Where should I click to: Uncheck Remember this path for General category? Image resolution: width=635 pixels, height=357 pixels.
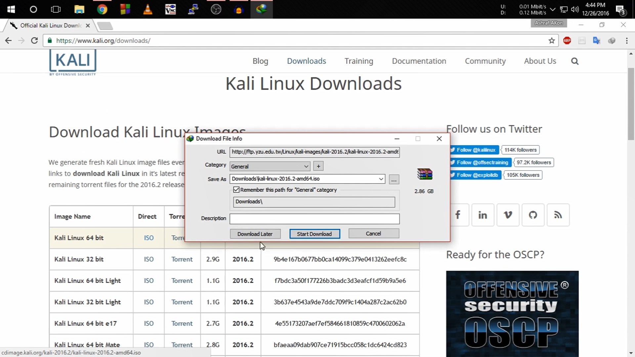tap(236, 189)
